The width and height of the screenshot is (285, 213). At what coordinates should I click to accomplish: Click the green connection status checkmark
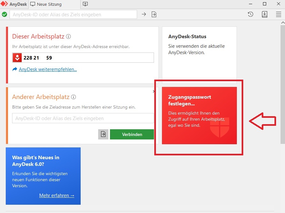4,14
